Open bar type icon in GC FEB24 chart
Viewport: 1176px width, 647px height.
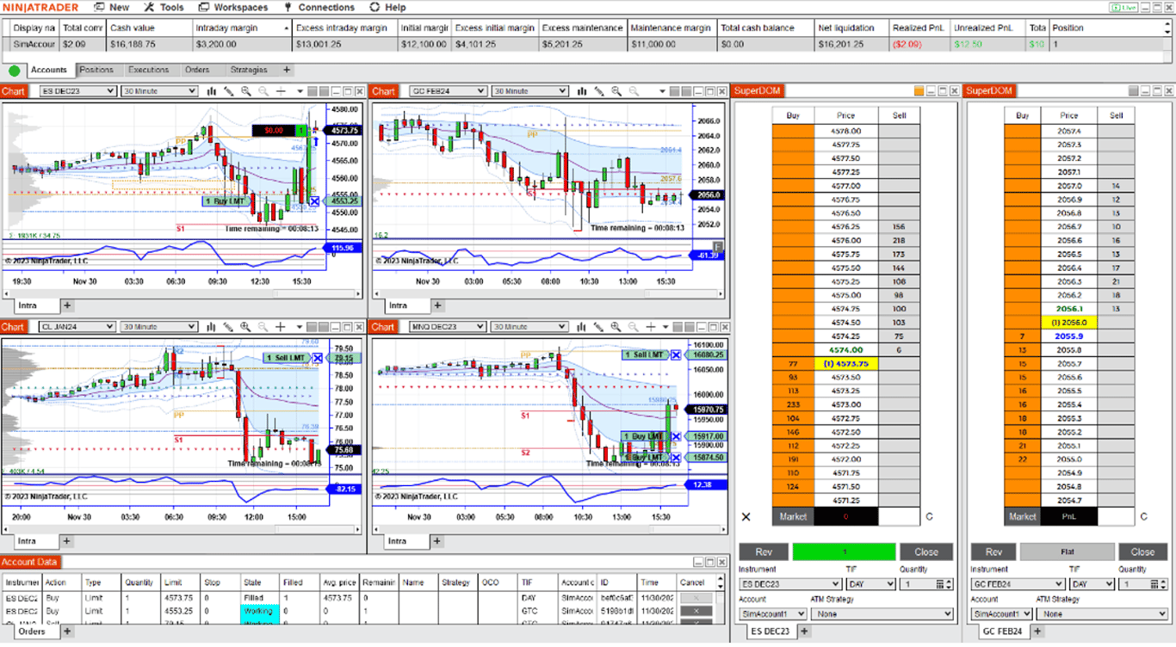(582, 91)
